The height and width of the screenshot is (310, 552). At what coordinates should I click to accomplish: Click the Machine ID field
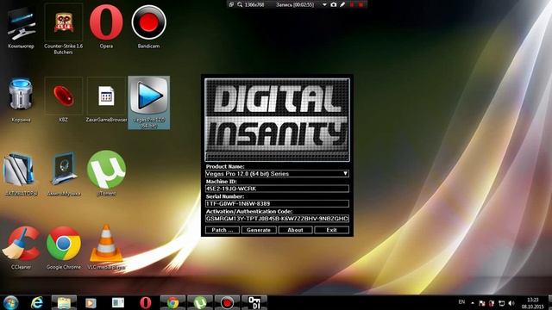click(x=277, y=189)
